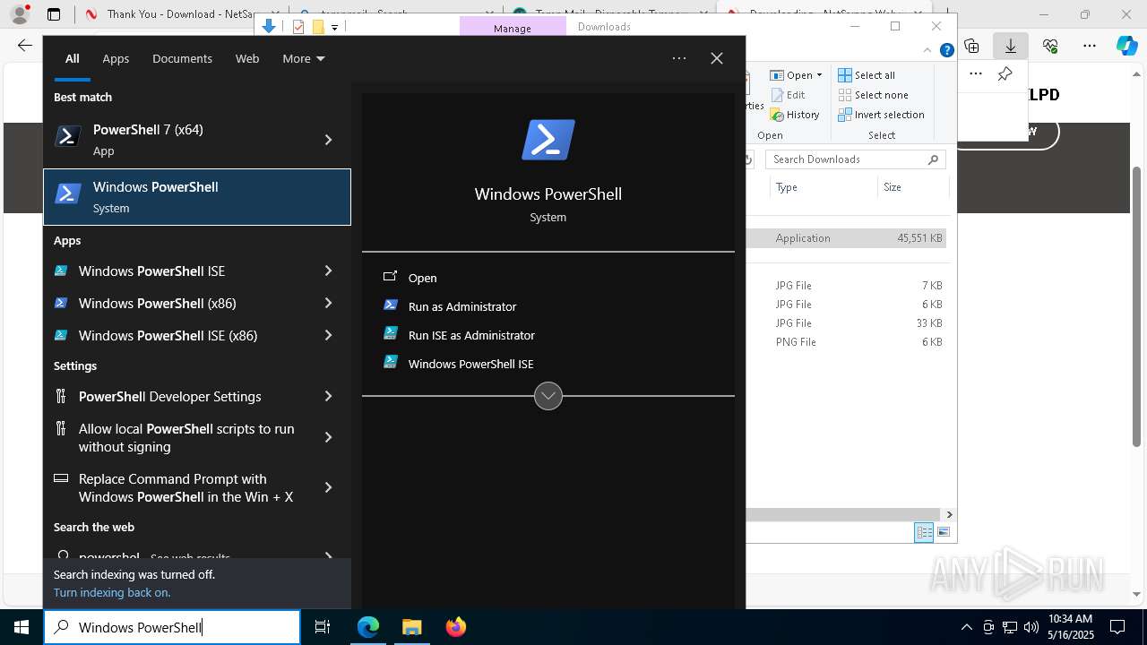The width and height of the screenshot is (1147, 645).
Task: Switch to the Web search tab
Action: [x=247, y=58]
